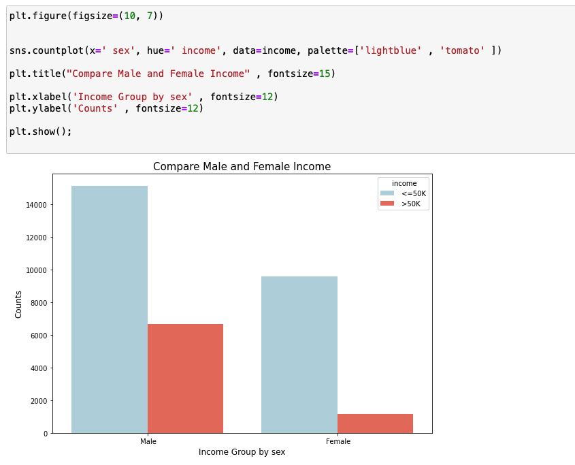Click the 6000 y-axis tick label

tap(39, 336)
